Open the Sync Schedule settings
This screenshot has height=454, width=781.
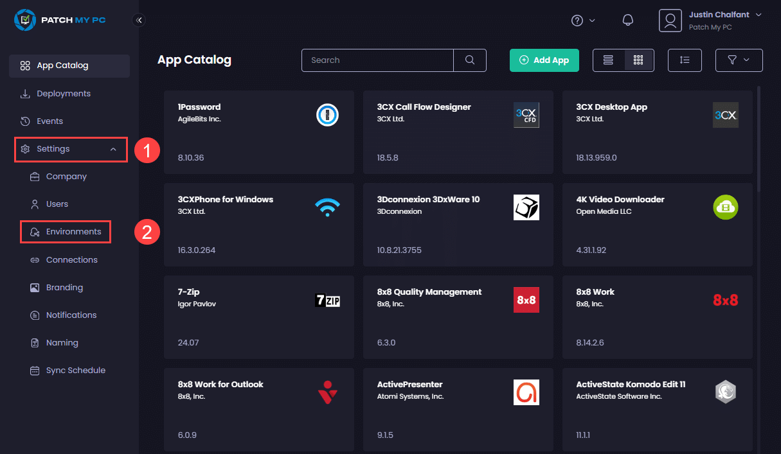pos(75,371)
